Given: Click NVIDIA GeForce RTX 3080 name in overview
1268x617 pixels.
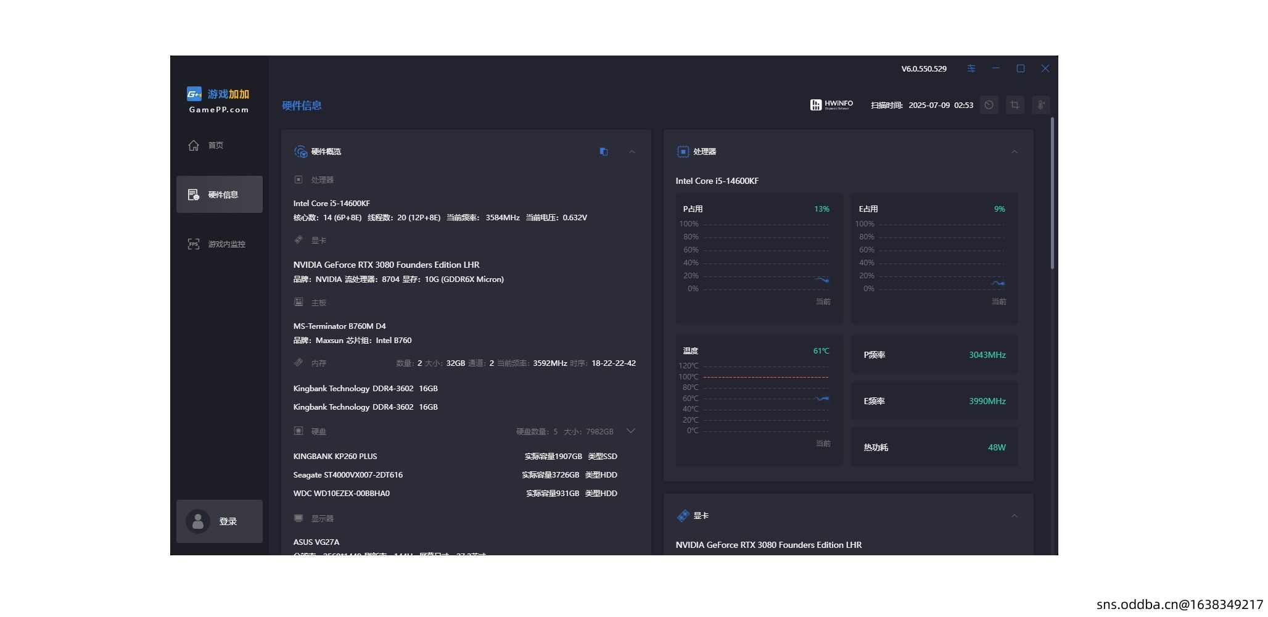Looking at the screenshot, I should pos(386,265).
